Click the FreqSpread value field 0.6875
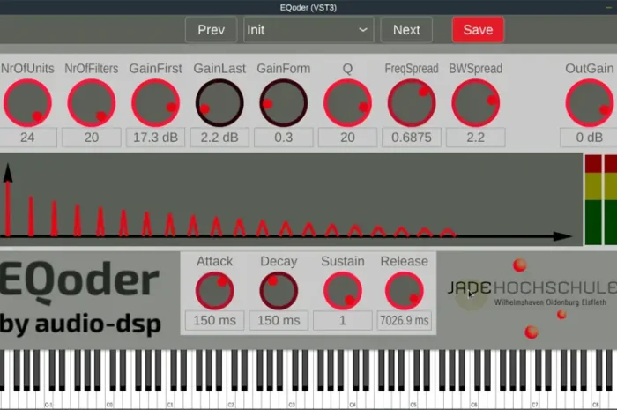The width and height of the screenshot is (617, 410). click(412, 138)
